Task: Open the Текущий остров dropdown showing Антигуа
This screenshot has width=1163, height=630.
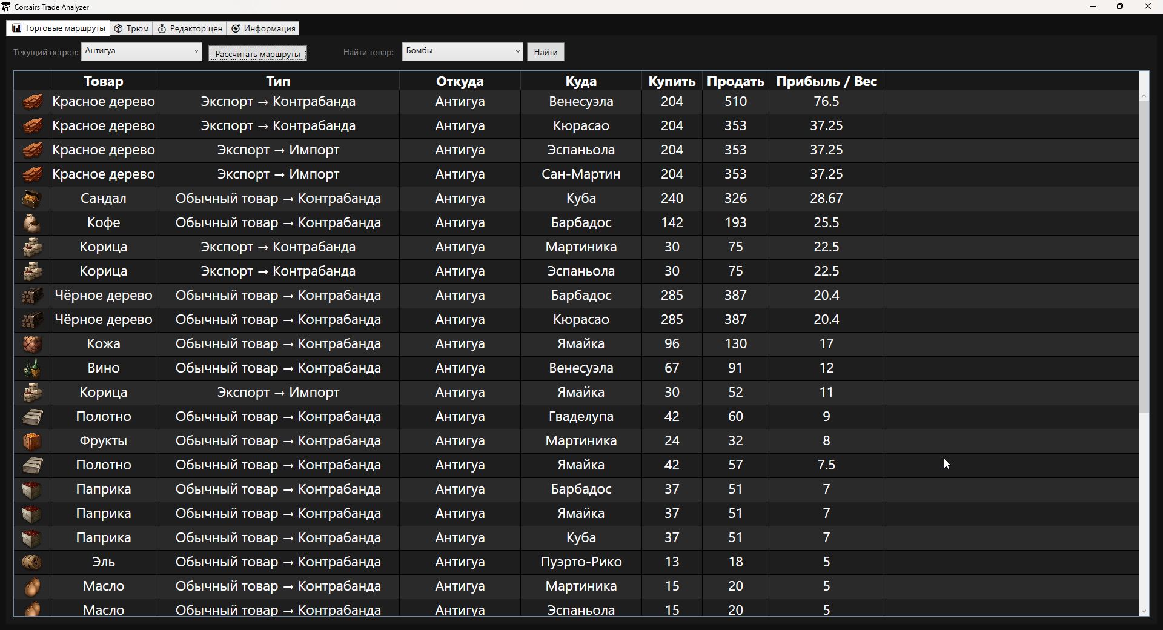Action: click(x=142, y=51)
